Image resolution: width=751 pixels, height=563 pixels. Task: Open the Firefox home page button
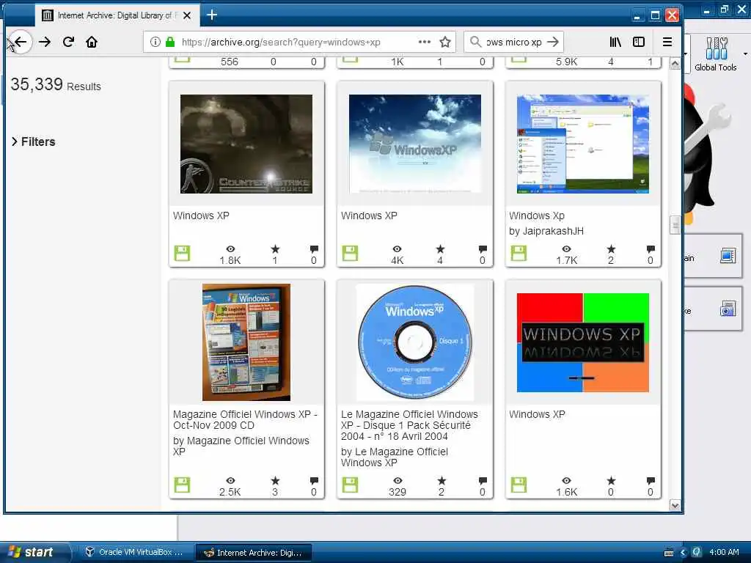[x=92, y=42]
